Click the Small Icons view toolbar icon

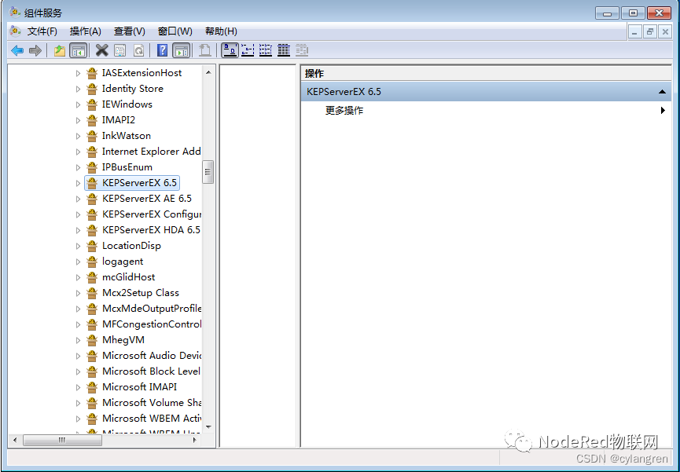(x=248, y=51)
